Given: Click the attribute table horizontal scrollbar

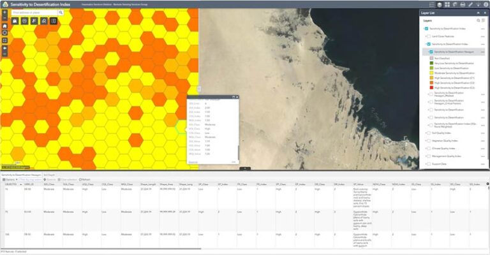Looking at the screenshot, I should [x=101, y=249].
